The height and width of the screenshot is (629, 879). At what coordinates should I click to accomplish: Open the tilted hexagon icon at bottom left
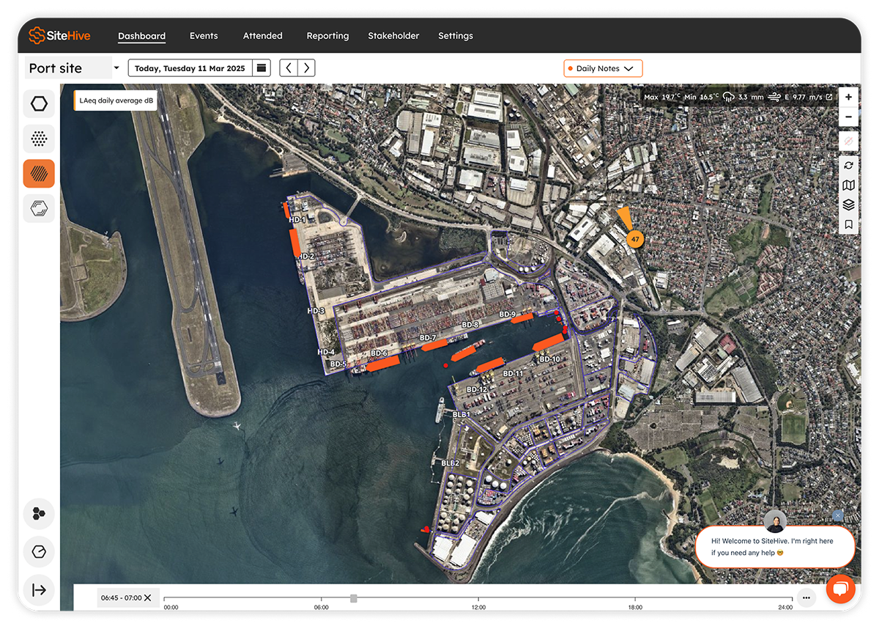tap(39, 551)
